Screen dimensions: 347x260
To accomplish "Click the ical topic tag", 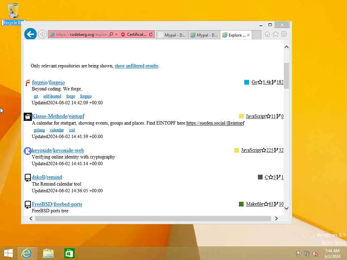I will 72,130.
